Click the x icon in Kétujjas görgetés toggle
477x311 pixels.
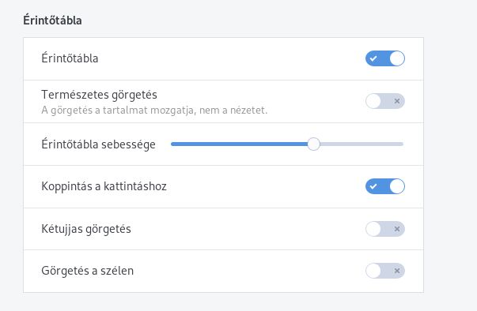pyautogui.click(x=396, y=229)
